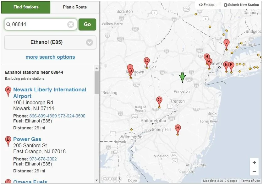Click the Embed button on map

pos(206,5)
